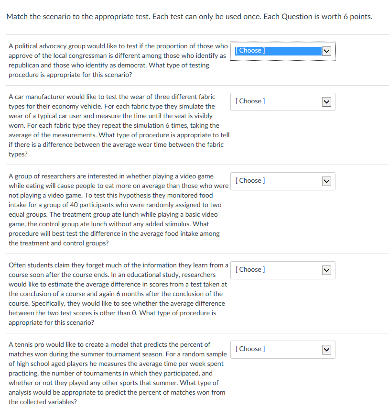Screen dimensions: 389x409
Task: Open the dropdown for the video game eating study
Action: 282,181
